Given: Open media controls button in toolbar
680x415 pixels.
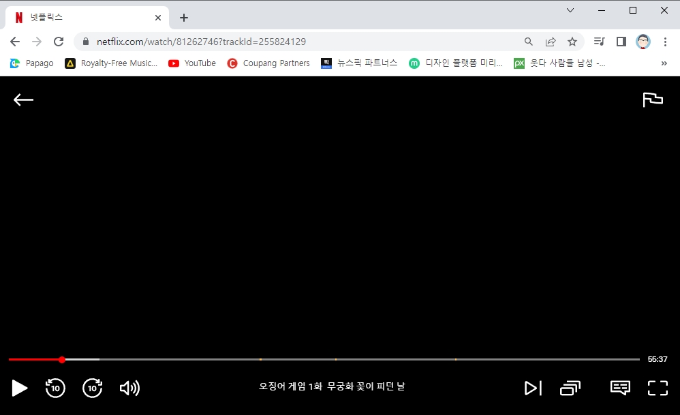Looking at the screenshot, I should click(600, 42).
